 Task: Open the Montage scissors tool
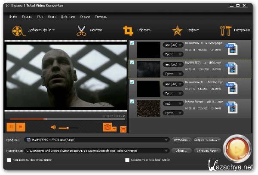tap(81, 30)
